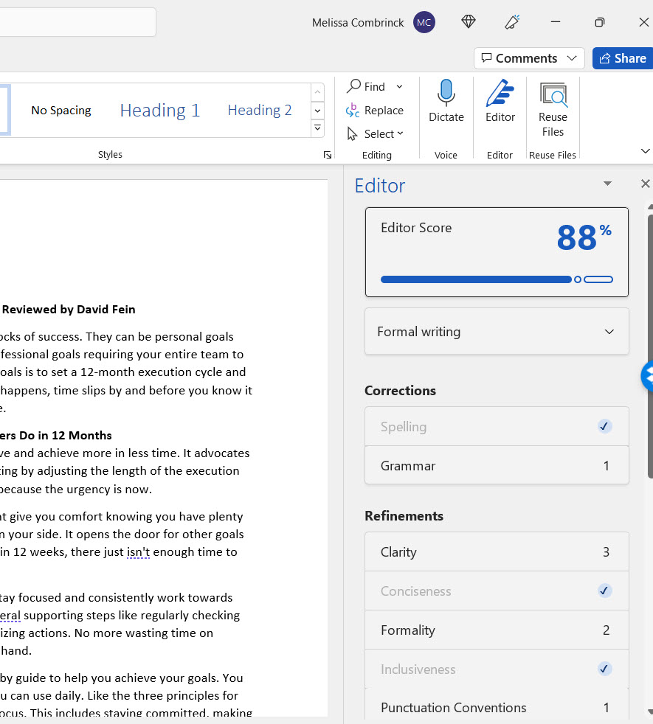
Task: Apply the Heading 1 style
Action: click(x=160, y=111)
